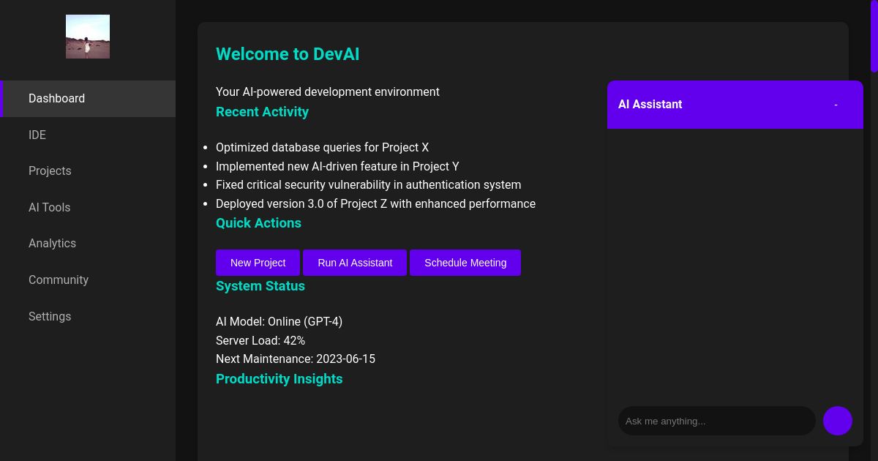Click the Recent Activity heading
Screen dimensions: 878x461
click(x=262, y=112)
